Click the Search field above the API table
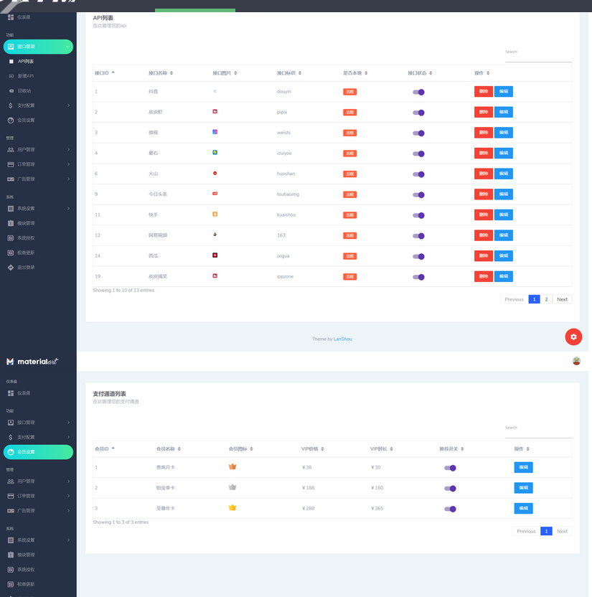This screenshot has height=597, width=592. point(538,57)
